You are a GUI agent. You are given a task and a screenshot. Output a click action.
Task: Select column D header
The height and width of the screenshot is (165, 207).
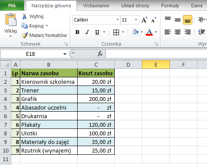128,64
